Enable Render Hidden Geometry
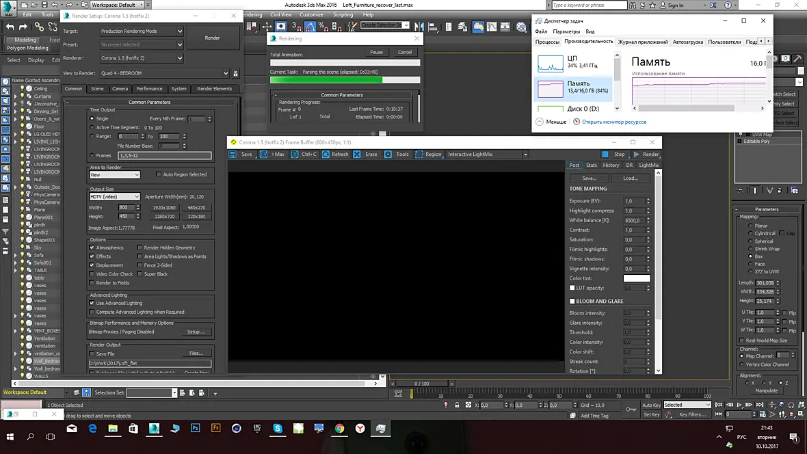Viewport: 807px width, 454px height. [x=140, y=248]
